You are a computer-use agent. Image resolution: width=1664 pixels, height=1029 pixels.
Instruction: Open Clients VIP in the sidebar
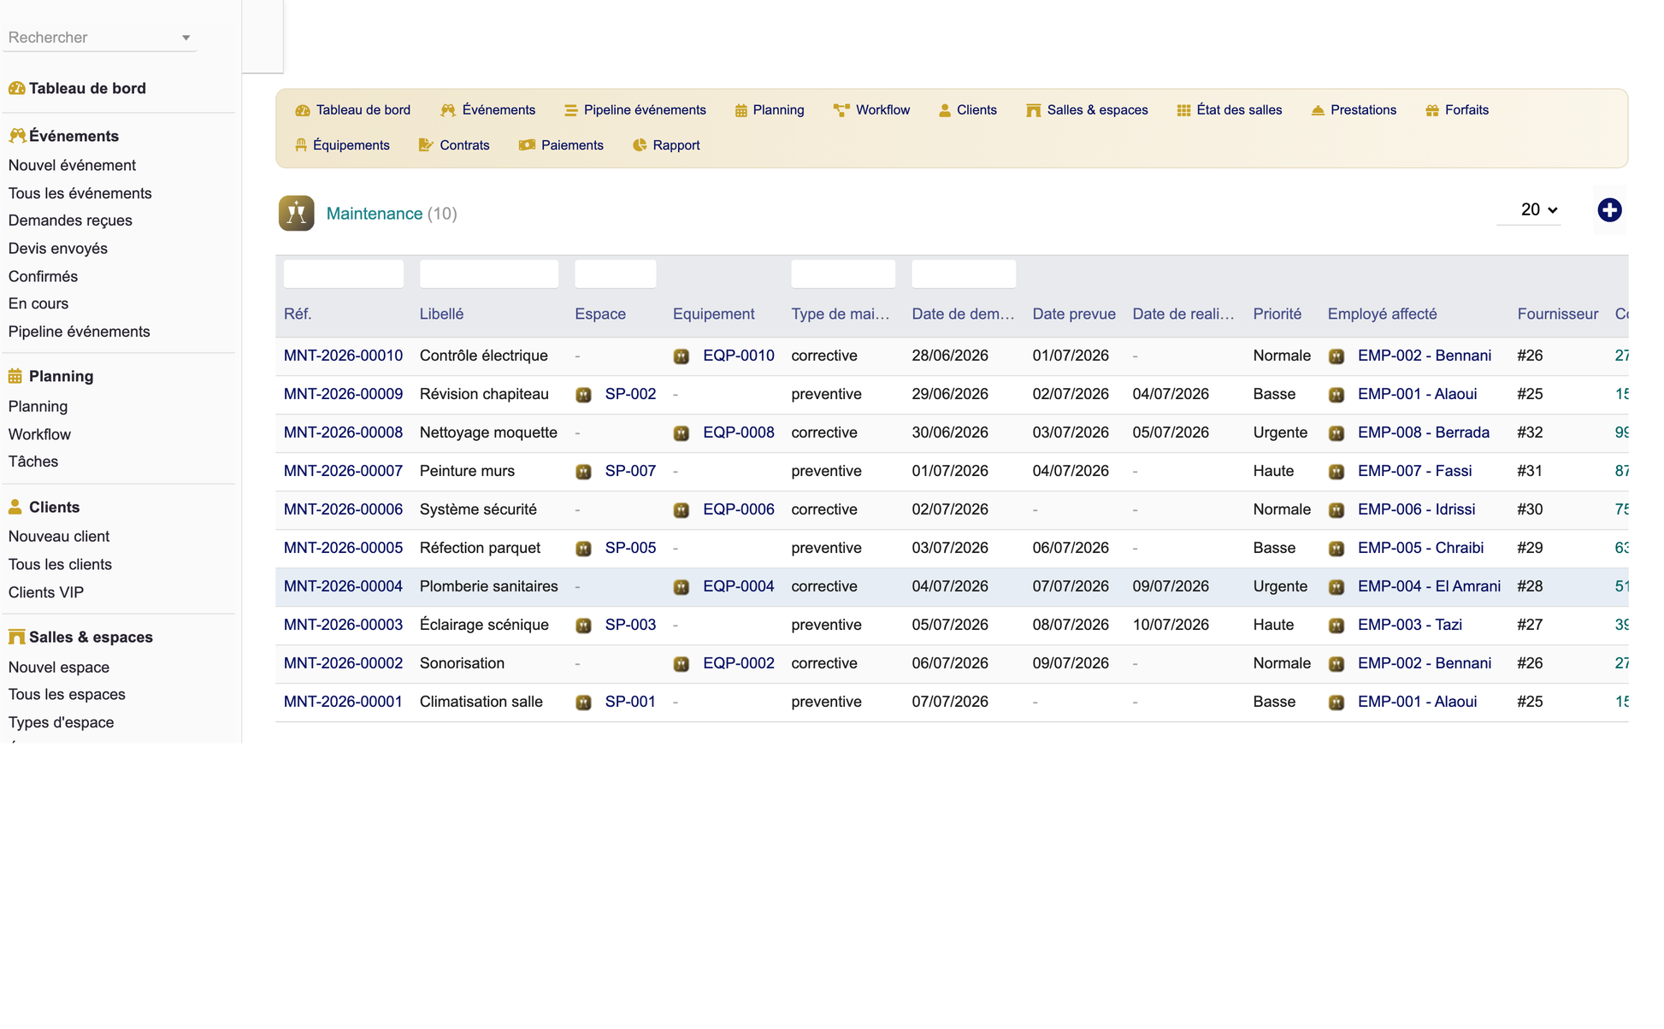click(x=46, y=592)
